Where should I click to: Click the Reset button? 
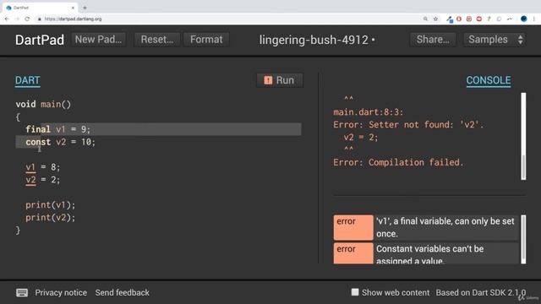[157, 40]
